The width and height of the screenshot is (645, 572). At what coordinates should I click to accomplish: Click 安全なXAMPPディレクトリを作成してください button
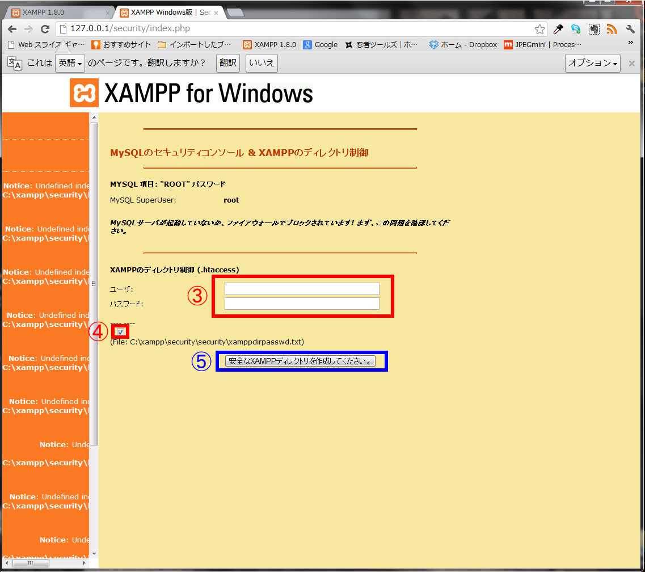point(300,361)
